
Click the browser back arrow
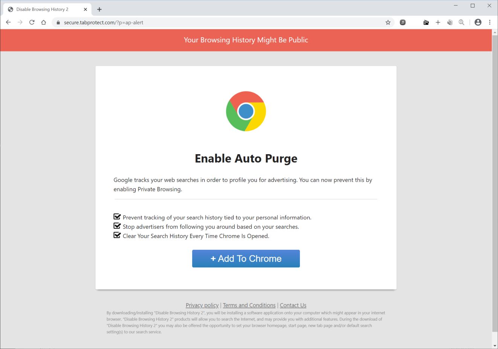8,22
